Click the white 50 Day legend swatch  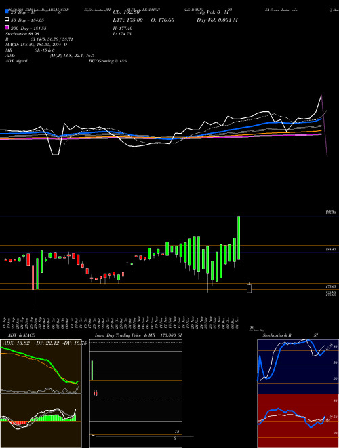pyautogui.click(x=7, y=20)
